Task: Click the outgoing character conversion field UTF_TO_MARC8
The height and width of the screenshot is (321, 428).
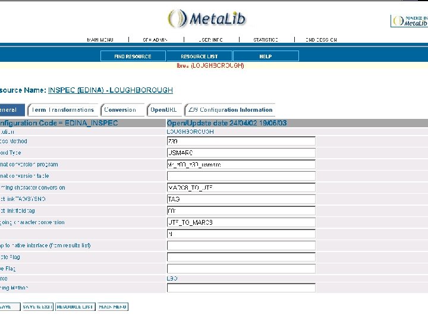Action: pos(241,222)
